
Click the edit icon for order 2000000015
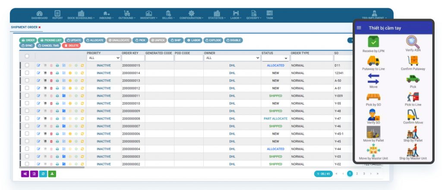tap(38, 65)
